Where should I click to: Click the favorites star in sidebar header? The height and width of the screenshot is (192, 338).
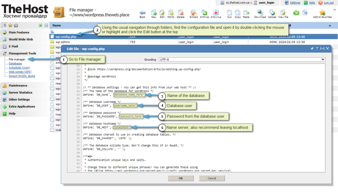click(10, 26)
